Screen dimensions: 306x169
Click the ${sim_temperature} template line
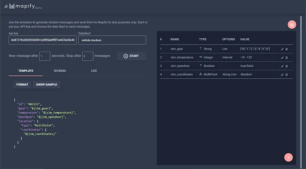(x=46, y=113)
